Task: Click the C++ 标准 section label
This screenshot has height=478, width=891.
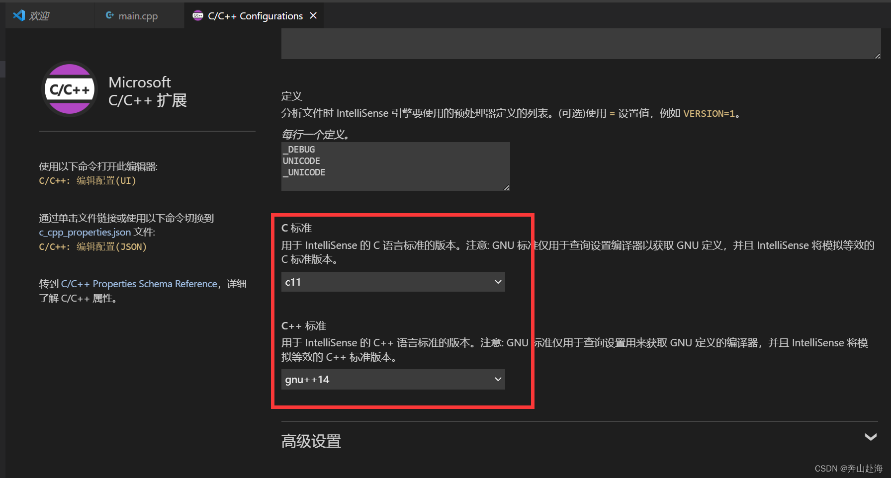Action: tap(304, 325)
